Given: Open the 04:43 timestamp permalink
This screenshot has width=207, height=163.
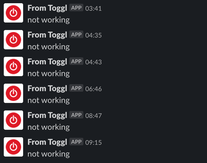Looking at the screenshot, I should 93,62.
